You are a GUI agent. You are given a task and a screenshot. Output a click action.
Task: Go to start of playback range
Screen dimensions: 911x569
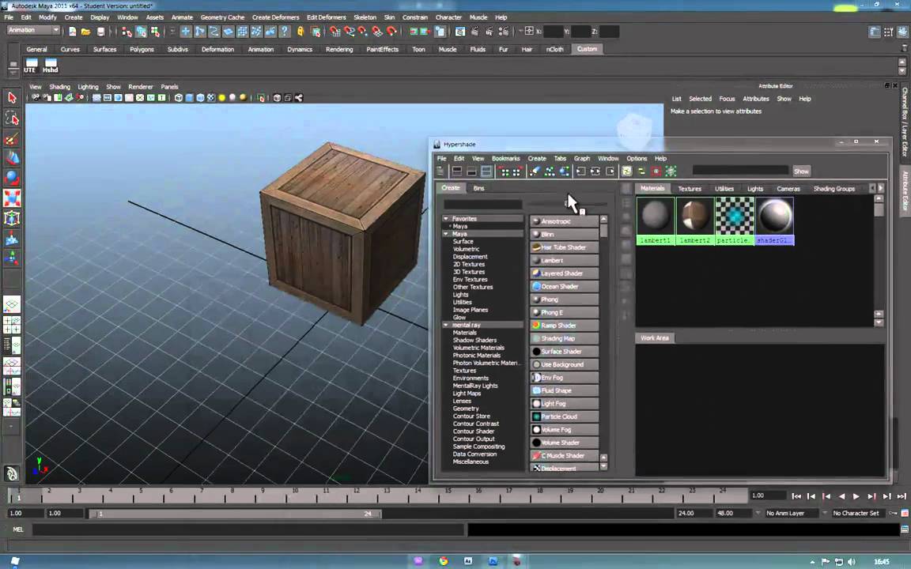[796, 496]
